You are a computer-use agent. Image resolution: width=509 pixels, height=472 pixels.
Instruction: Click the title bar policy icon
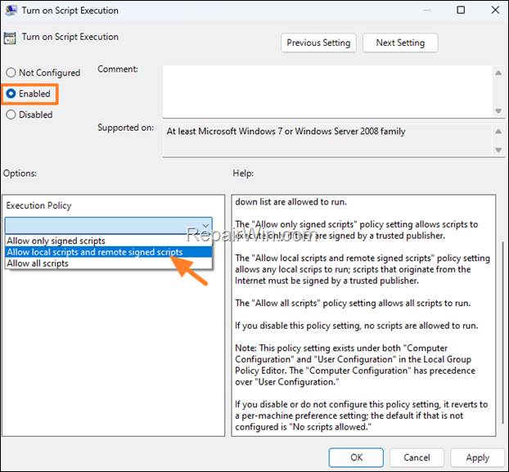pos(11,11)
